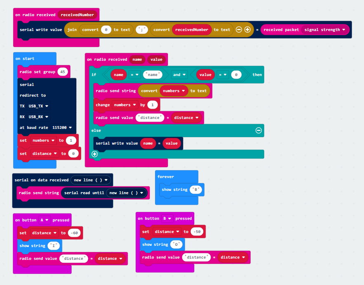Select name parameter in on radio received header
Image resolution: width=364 pixels, height=285 pixels.
click(137, 59)
